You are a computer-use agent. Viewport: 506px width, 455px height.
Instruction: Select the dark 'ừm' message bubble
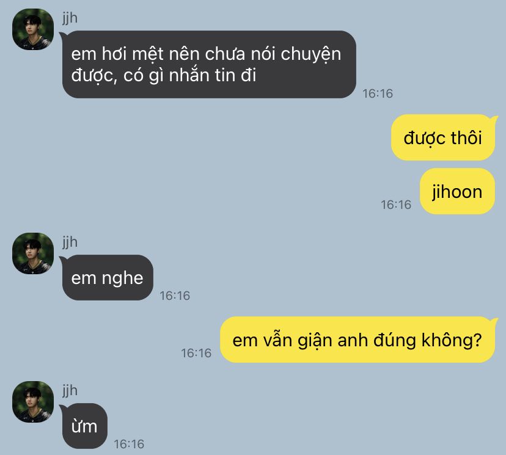tap(84, 426)
